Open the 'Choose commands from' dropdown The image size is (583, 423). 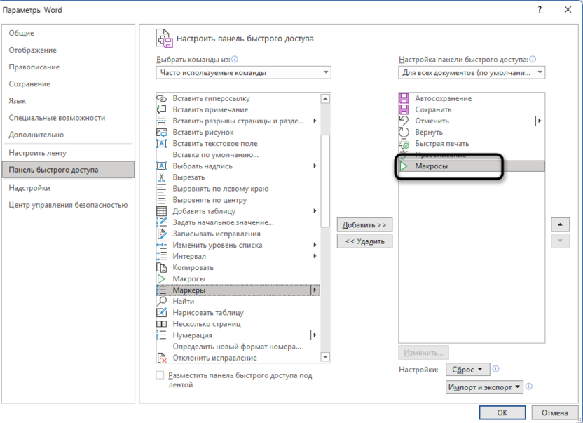pos(243,72)
